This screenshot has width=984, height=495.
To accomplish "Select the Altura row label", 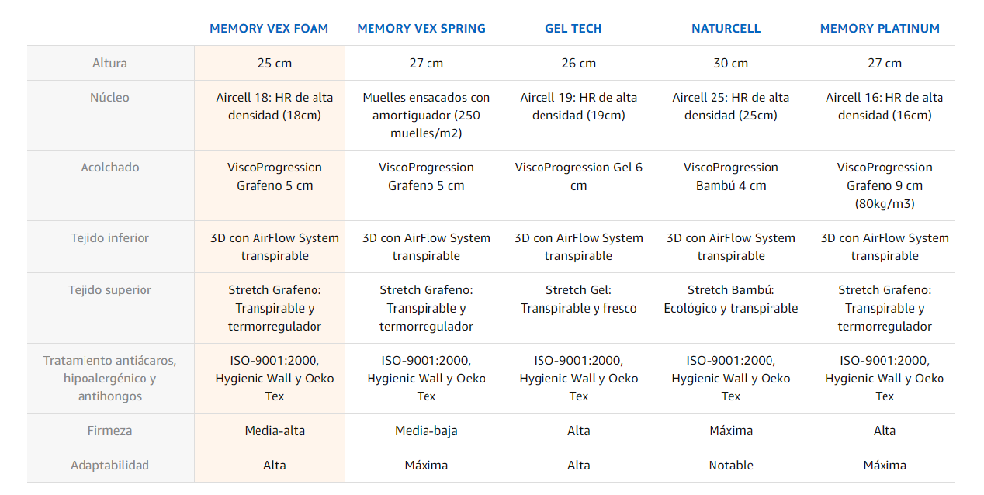I will coord(109,63).
